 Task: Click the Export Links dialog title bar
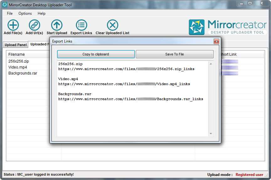[132, 41]
